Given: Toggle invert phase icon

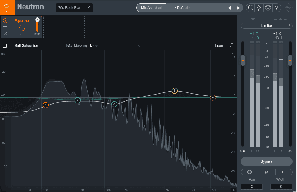Looking at the screenshot, I should coord(267,172).
